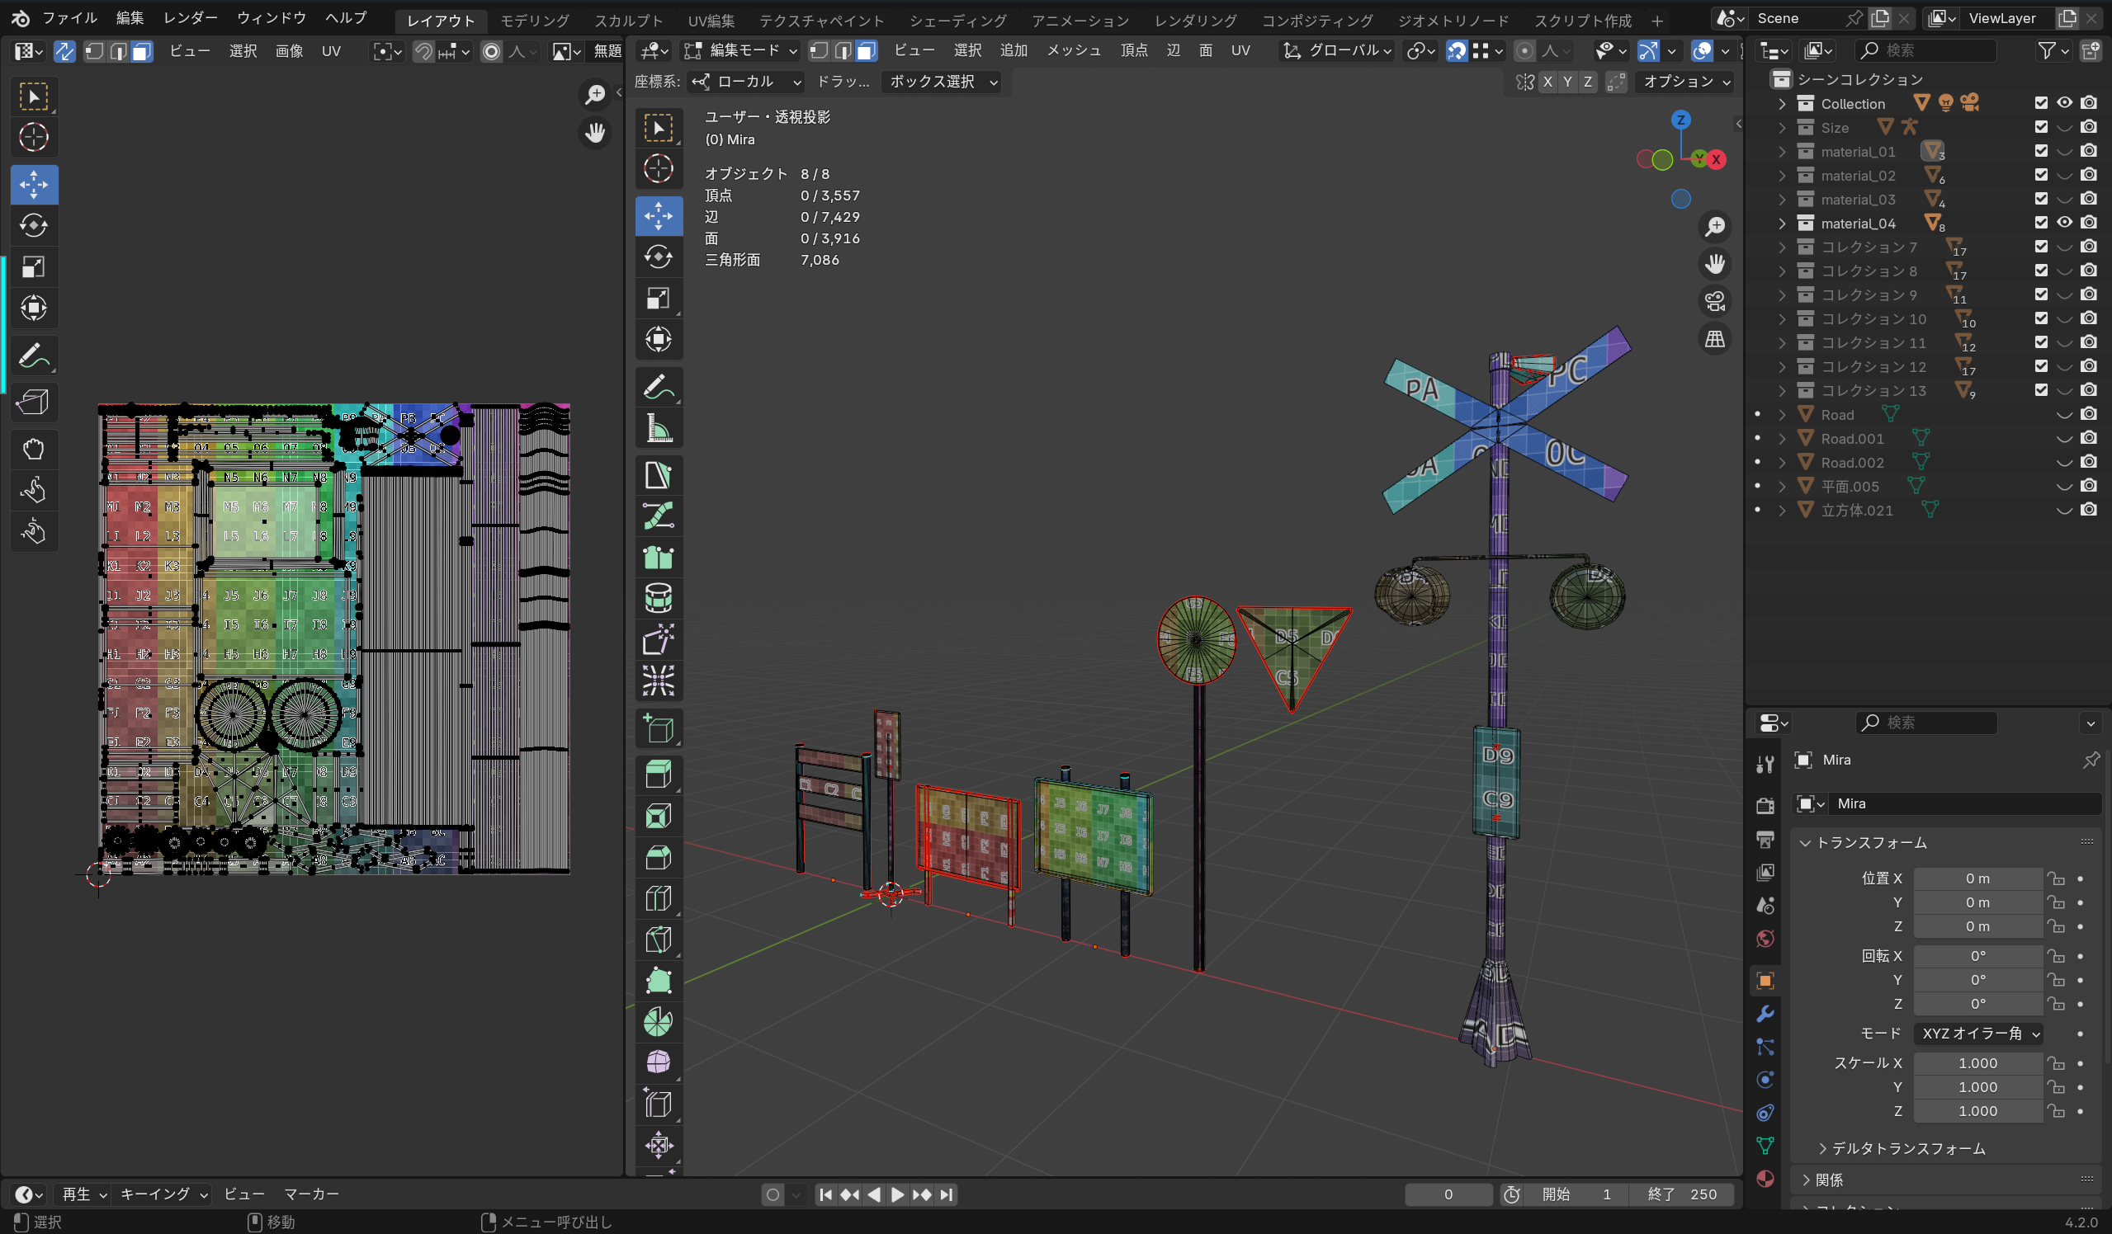Viewport: 2112px width, 1234px height.
Task: Open the メッシュ menu in viewport header
Action: (x=1073, y=51)
